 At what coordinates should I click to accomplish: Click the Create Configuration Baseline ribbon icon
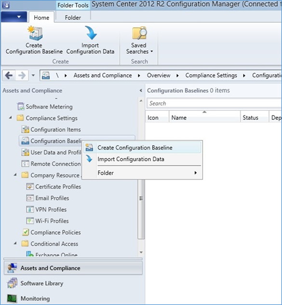pos(35,33)
